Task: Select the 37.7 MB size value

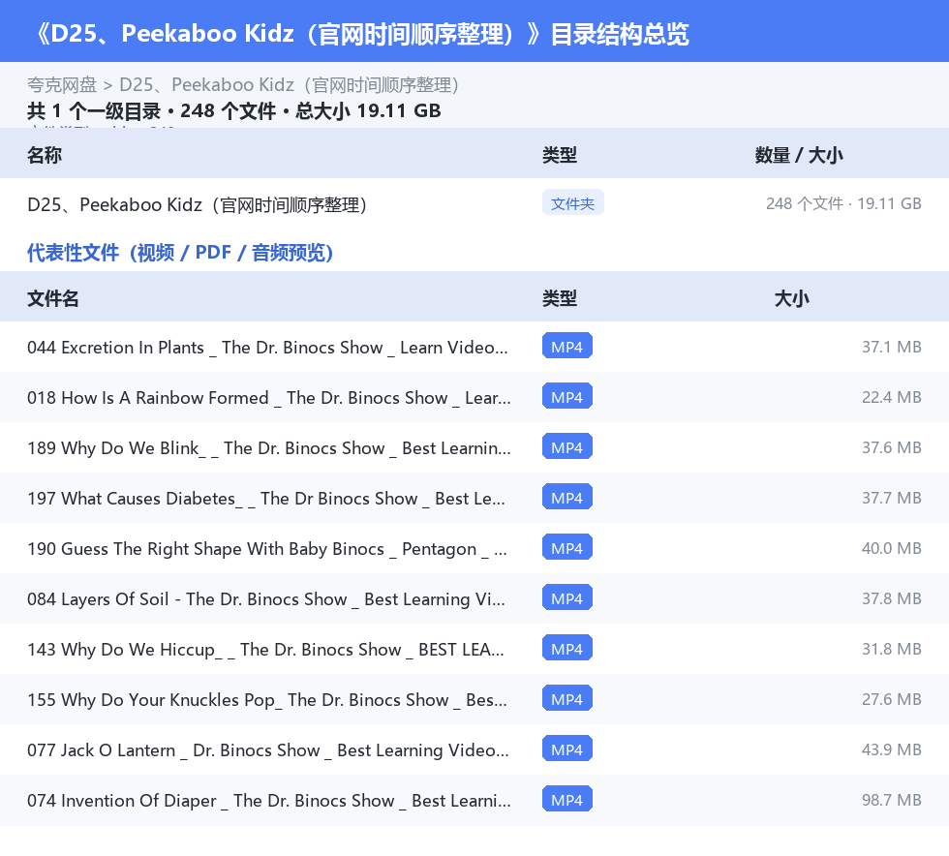Action: [x=892, y=498]
